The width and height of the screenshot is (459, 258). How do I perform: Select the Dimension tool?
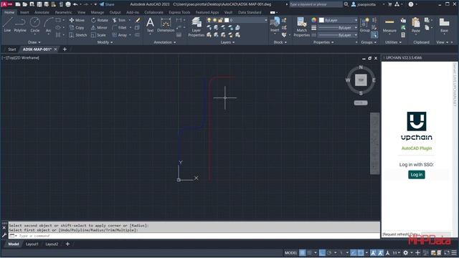pos(166,24)
